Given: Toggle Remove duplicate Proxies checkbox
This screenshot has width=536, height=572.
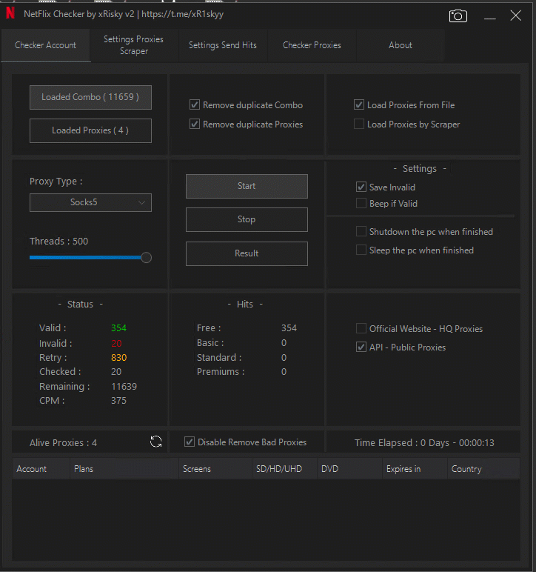Looking at the screenshot, I should [x=195, y=124].
